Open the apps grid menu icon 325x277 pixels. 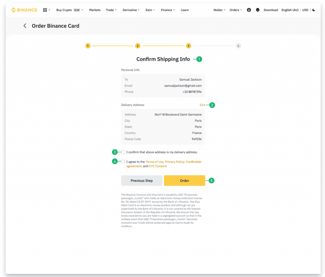point(45,10)
